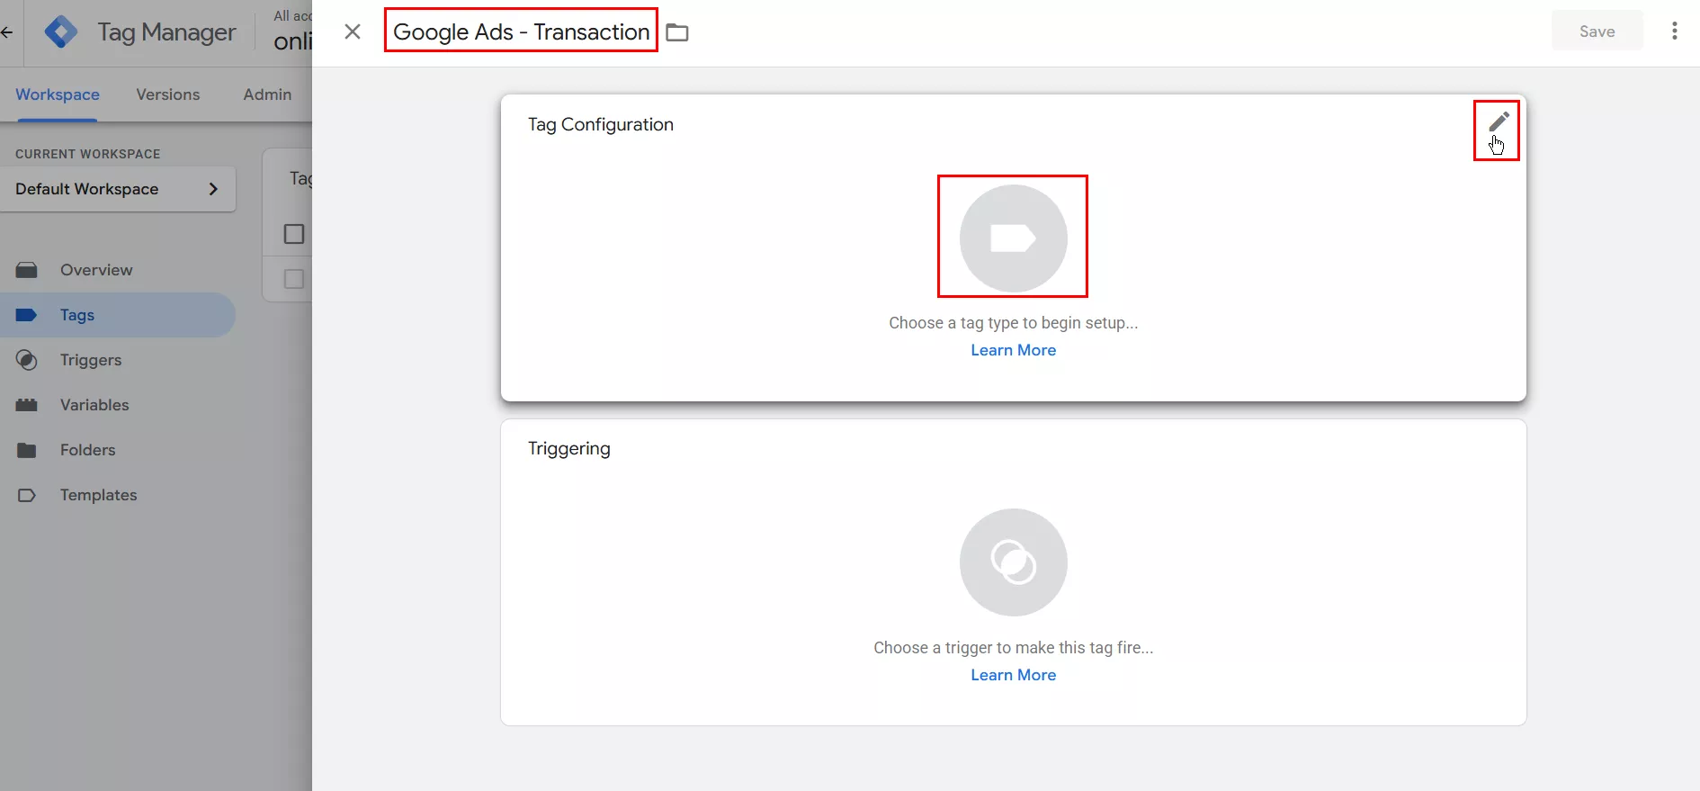Expand the Default Workspace selector
The height and width of the screenshot is (791, 1700).
coord(117,189)
